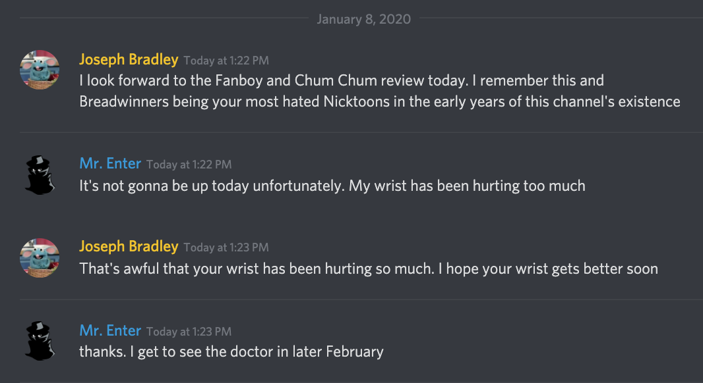Click message 'thanks. I get to see the doctor'
Screen dimensions: 703x383
pyautogui.click(x=231, y=351)
